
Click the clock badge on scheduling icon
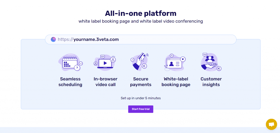[x=77, y=67]
